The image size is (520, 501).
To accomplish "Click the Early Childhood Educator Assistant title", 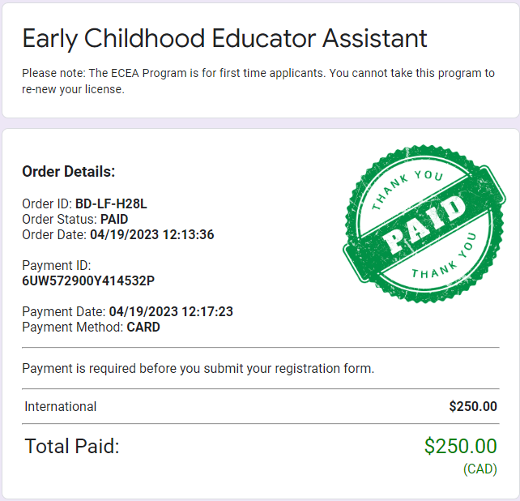I will 224,37.
